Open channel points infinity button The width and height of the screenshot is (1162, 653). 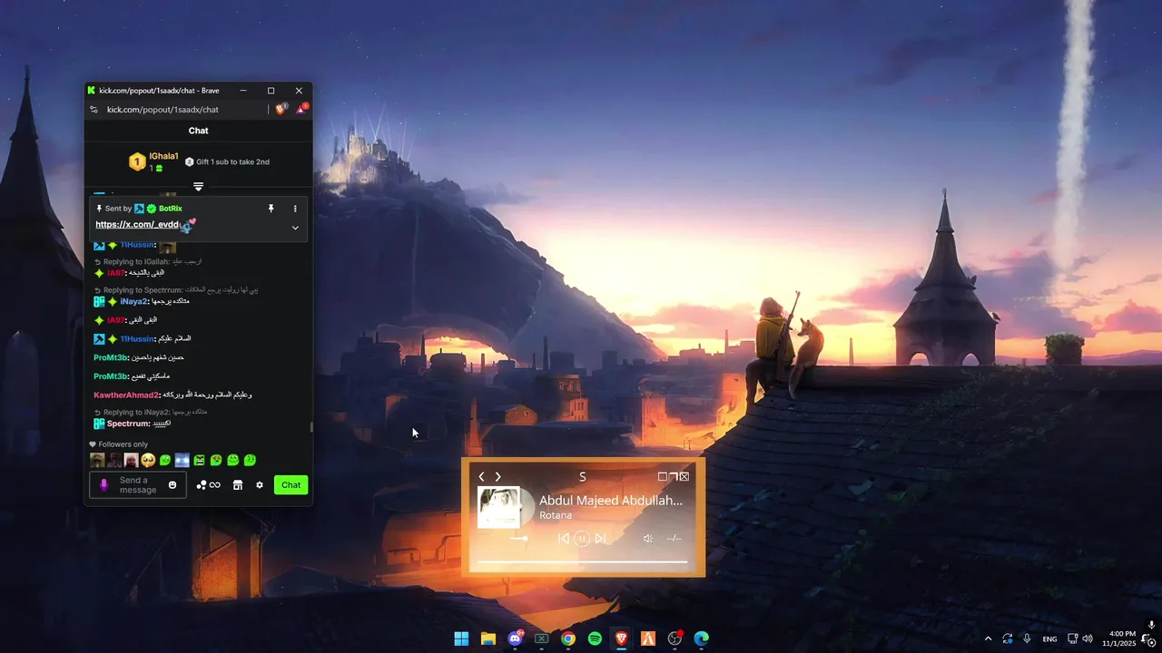(x=209, y=485)
